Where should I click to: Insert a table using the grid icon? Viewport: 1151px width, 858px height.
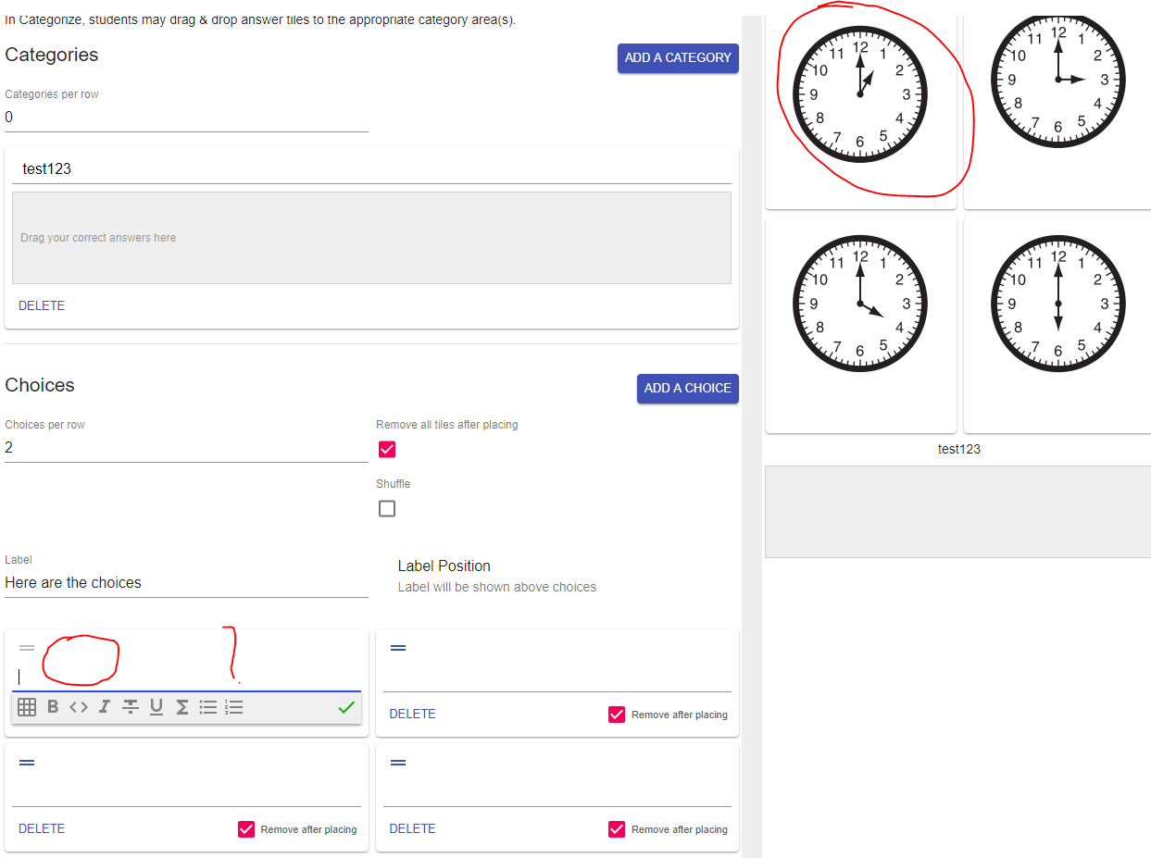pyautogui.click(x=27, y=707)
